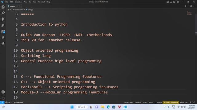197x110 pixels.
Task: Click the 'Introduction to python' line
Action: [44, 24]
